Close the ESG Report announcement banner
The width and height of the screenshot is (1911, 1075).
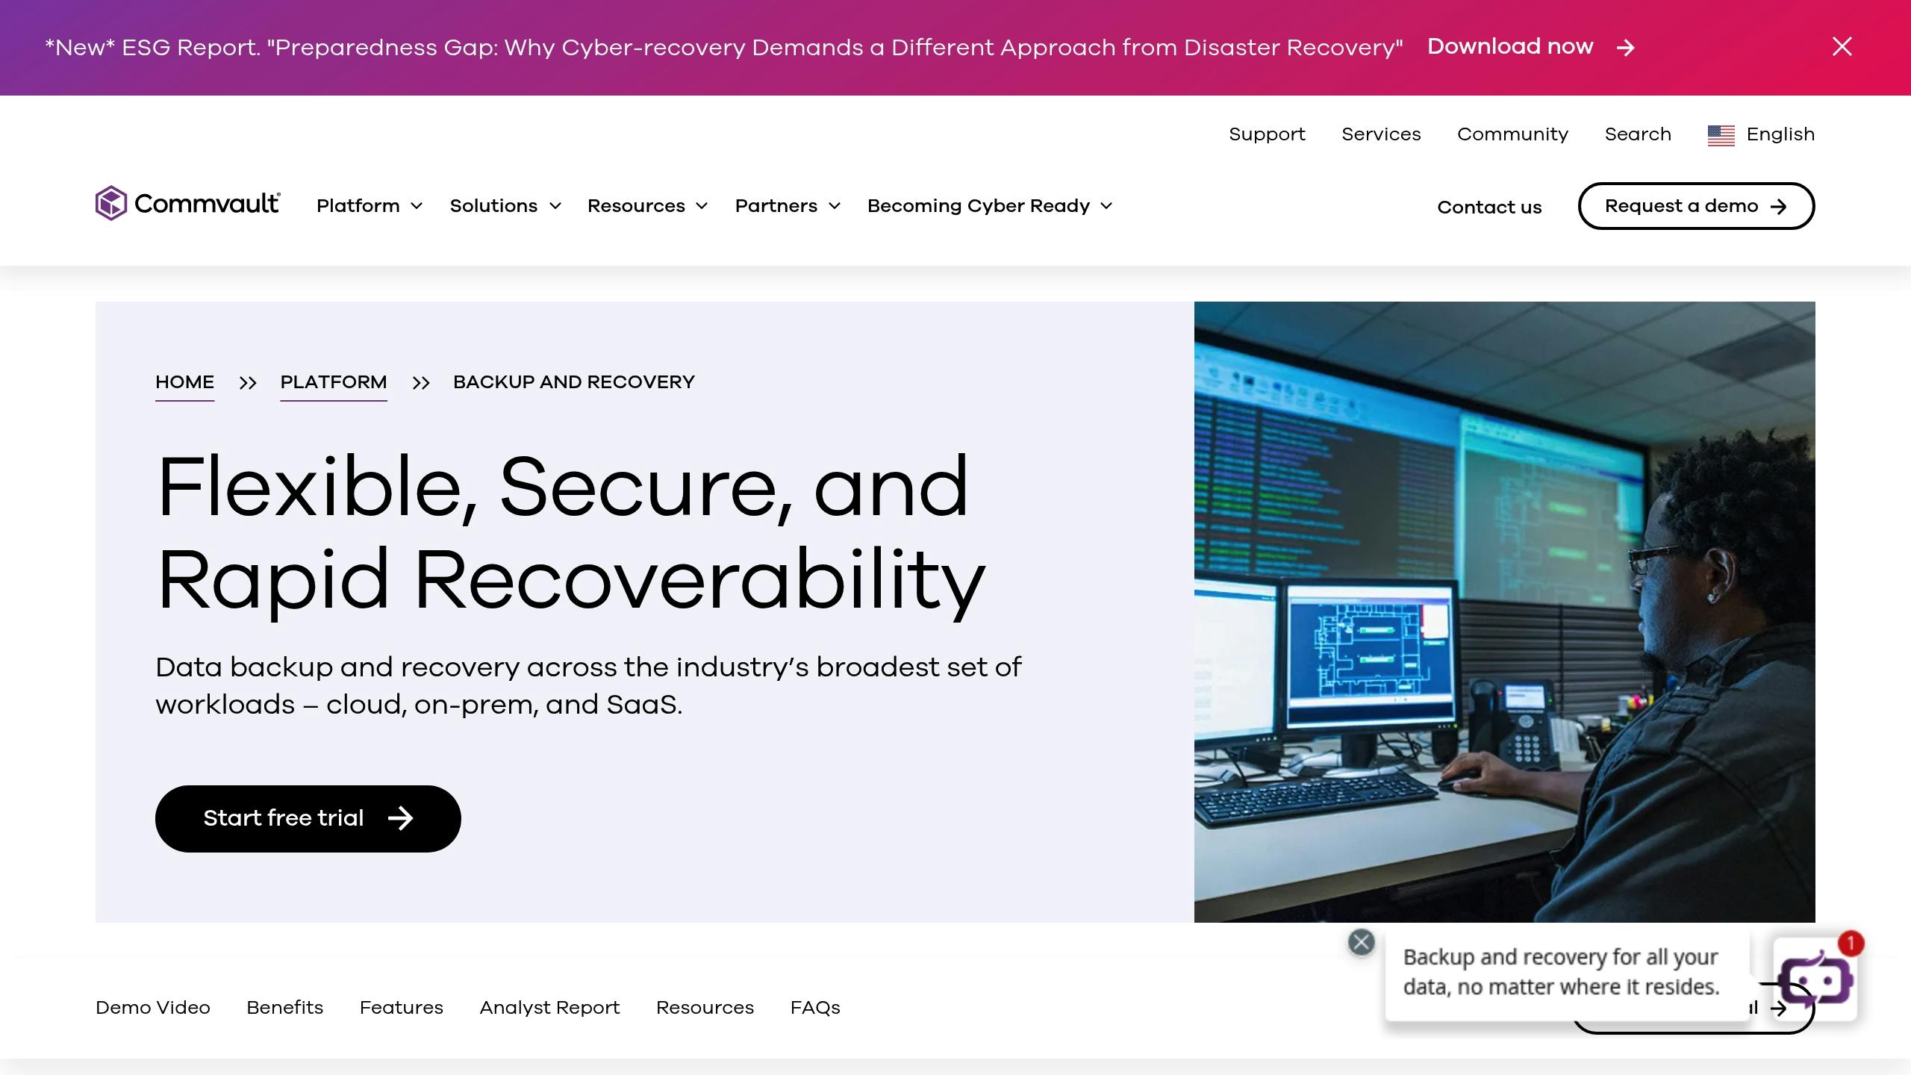[1842, 47]
